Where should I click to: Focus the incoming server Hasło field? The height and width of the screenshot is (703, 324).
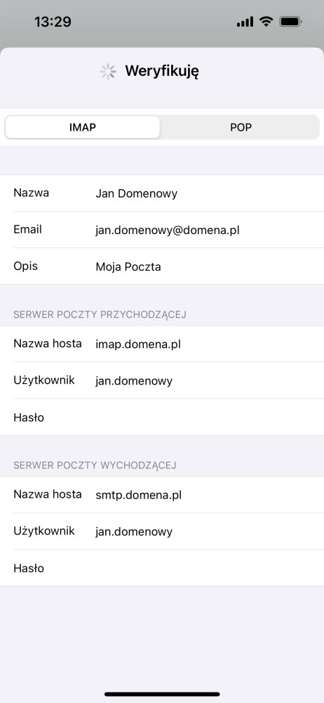click(x=162, y=418)
